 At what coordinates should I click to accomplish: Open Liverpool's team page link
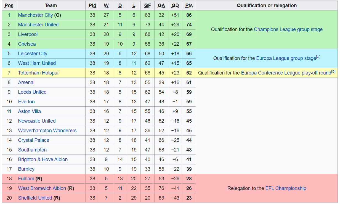click(28, 34)
